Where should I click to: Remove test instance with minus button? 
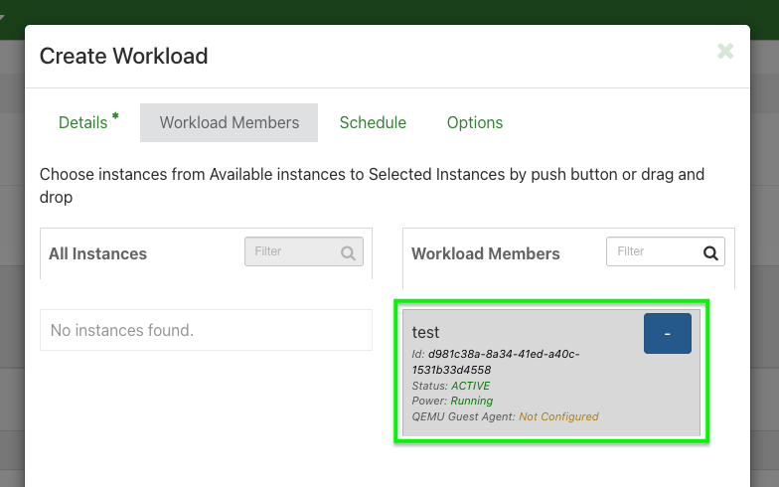tap(668, 334)
